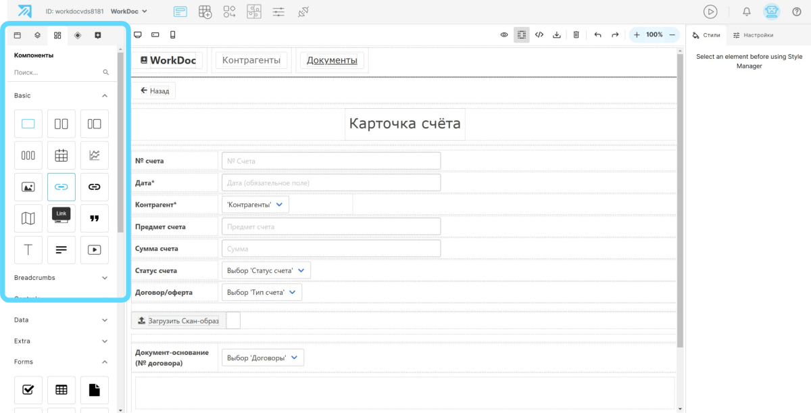The image size is (811, 413).
Task: Select desktop device view
Action: 138,34
